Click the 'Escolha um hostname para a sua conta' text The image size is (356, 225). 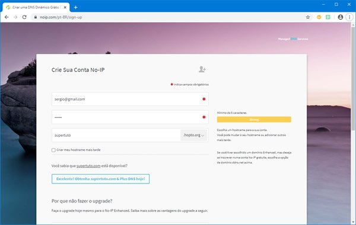(242, 130)
